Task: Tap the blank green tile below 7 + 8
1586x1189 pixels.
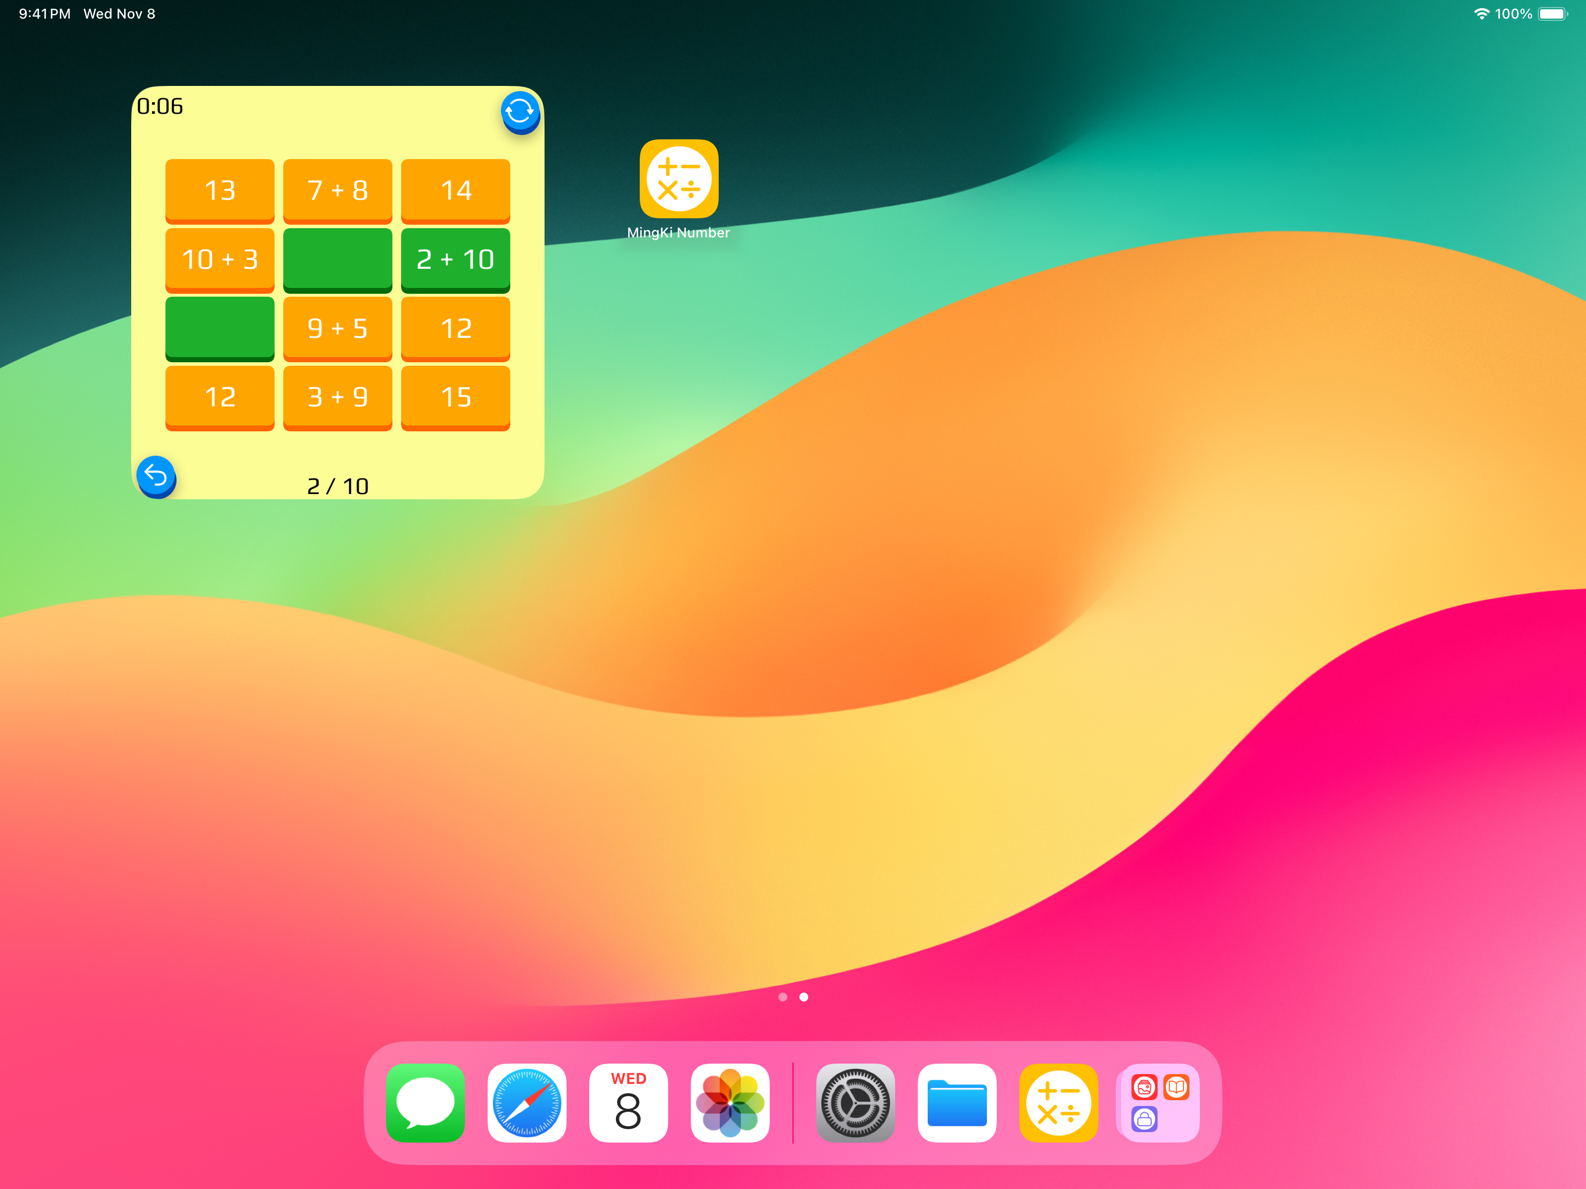Action: pyautogui.click(x=338, y=260)
